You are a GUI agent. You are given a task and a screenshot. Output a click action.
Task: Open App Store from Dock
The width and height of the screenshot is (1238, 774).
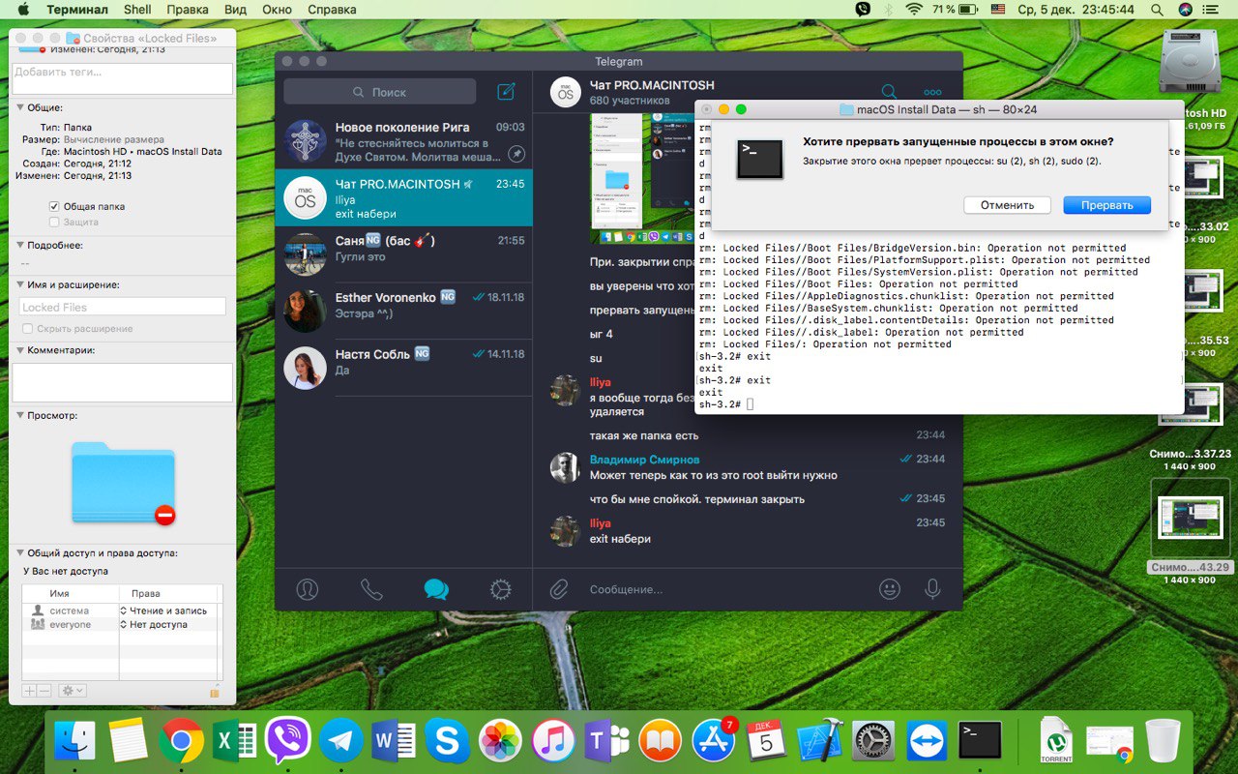click(x=713, y=741)
